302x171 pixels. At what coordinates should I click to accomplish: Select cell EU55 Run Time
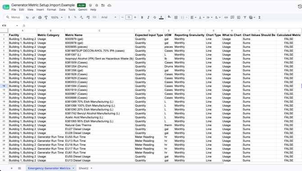[99, 137]
